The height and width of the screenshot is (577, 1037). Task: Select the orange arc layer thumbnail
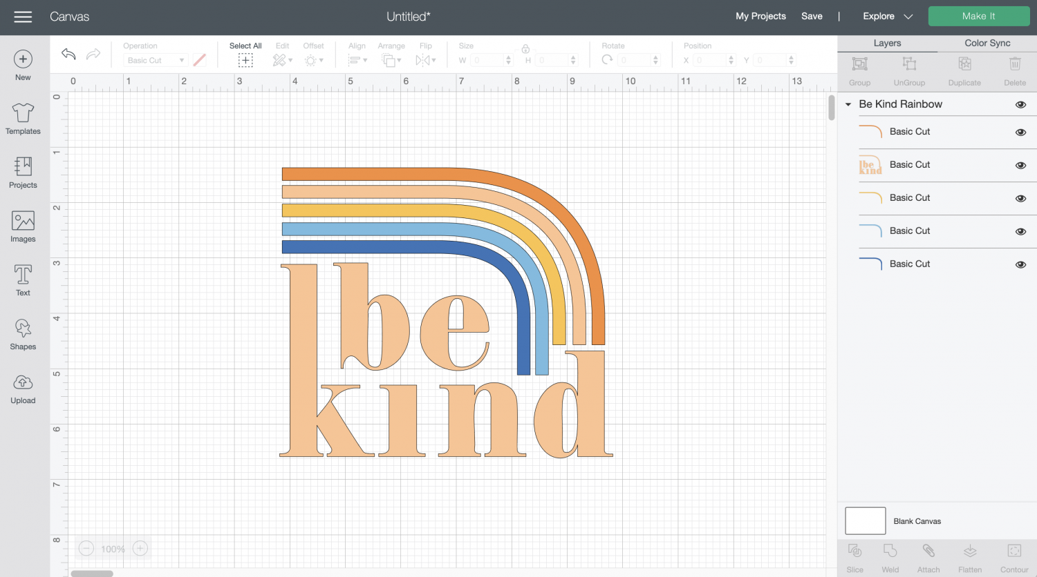pos(870,133)
